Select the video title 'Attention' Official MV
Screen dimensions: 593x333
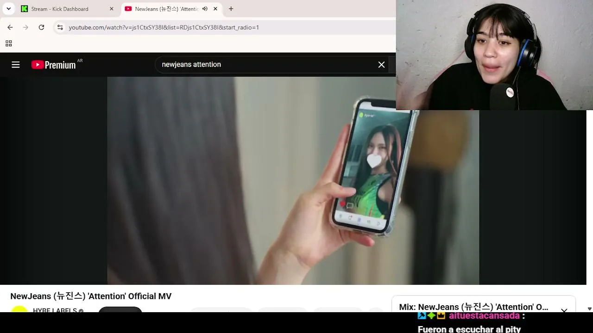91,296
